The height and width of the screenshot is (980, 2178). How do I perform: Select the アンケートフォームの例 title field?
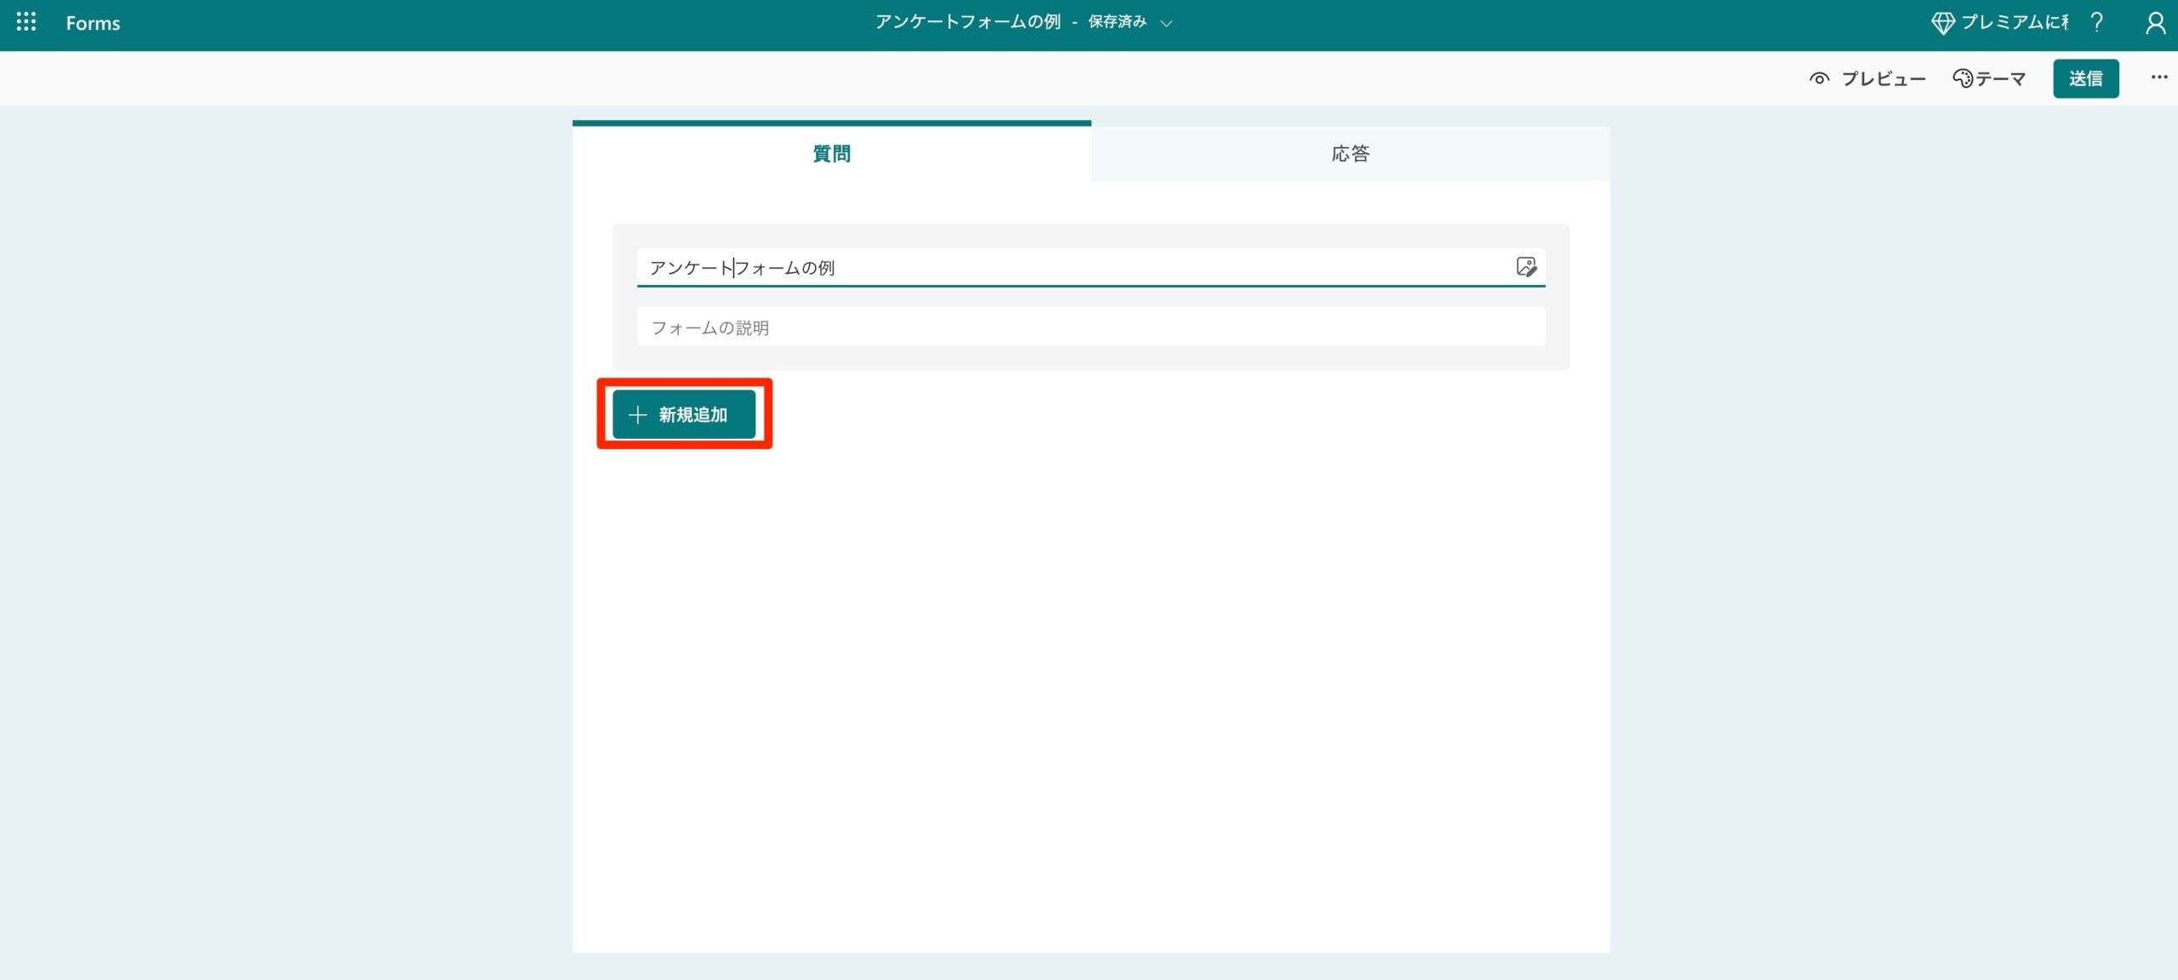(x=936, y=267)
